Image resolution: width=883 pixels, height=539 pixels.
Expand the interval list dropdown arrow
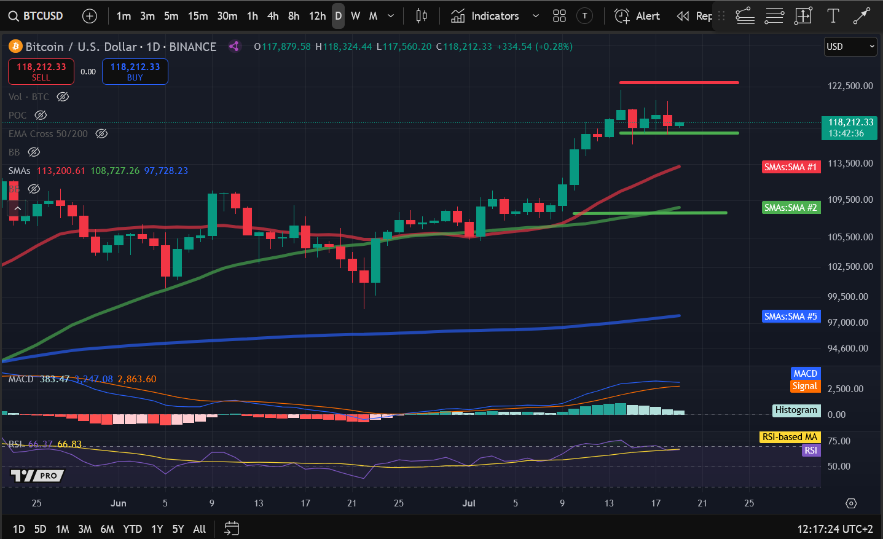click(x=391, y=16)
